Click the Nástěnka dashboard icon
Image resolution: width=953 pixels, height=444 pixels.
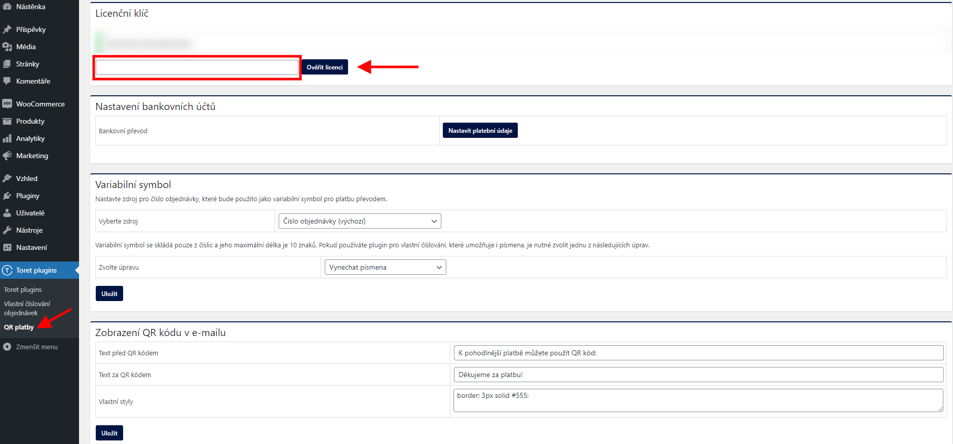[7, 7]
